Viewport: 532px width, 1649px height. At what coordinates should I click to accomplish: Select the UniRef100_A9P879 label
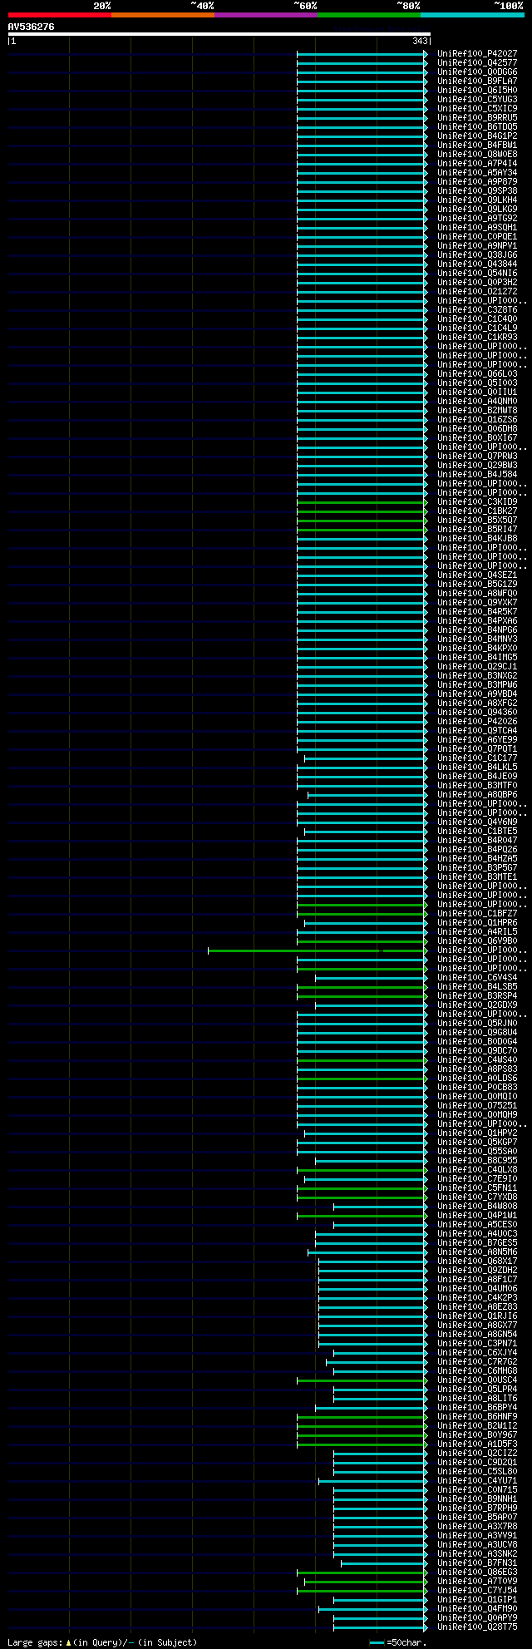point(477,181)
